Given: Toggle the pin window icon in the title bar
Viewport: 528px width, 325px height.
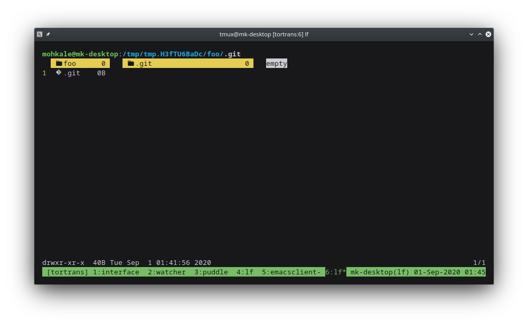Looking at the screenshot, I should point(48,34).
